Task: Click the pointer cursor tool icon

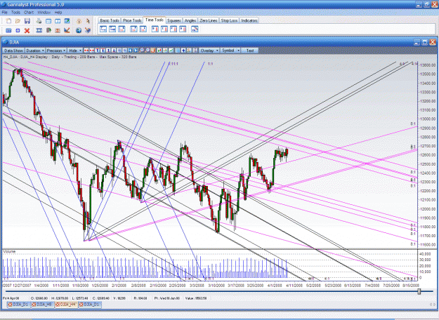Action: pyautogui.click(x=88, y=21)
